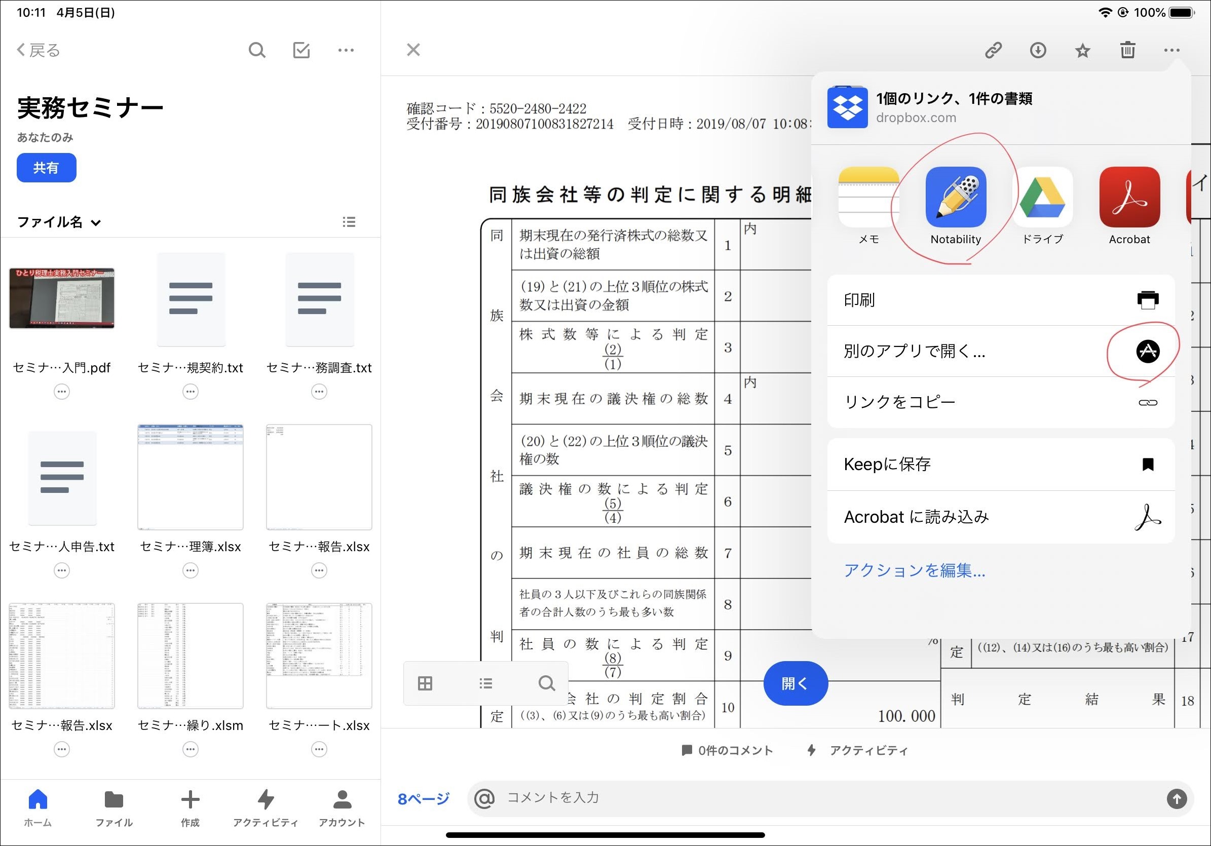The width and height of the screenshot is (1211, 846).
Task: Open the folder more options menu
Action: (346, 50)
